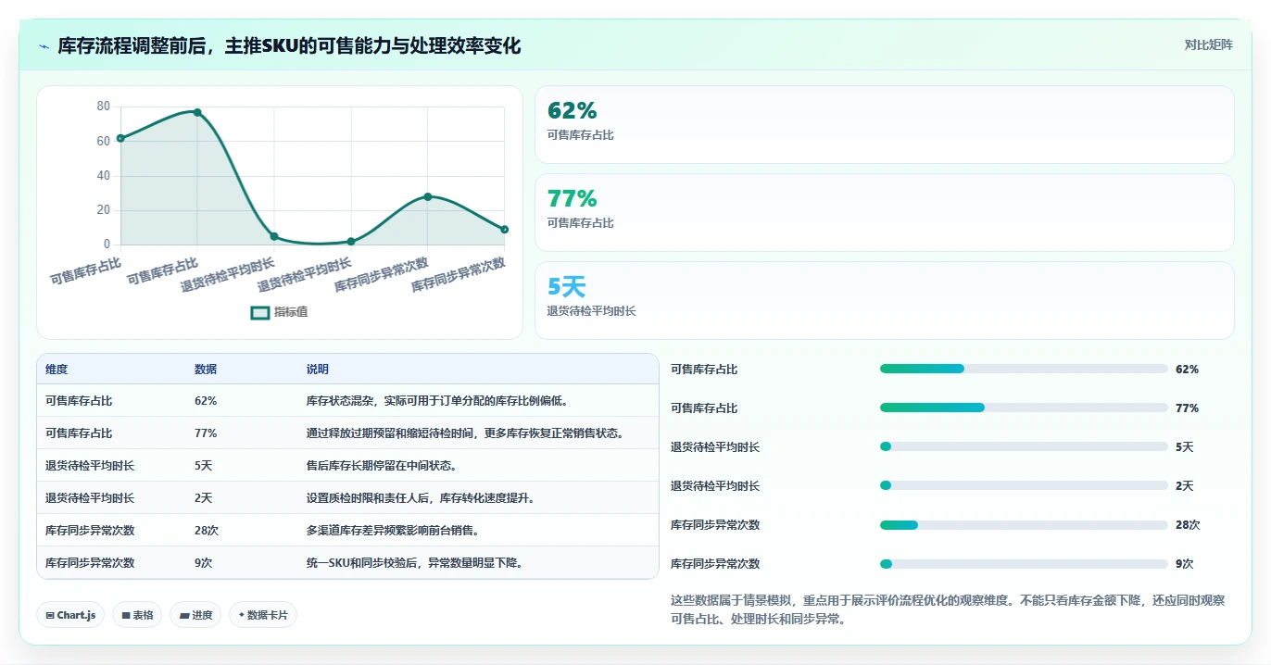
Task: Click the 库存同步异常次数 label of the 9次 progress bar
Action: point(715,563)
